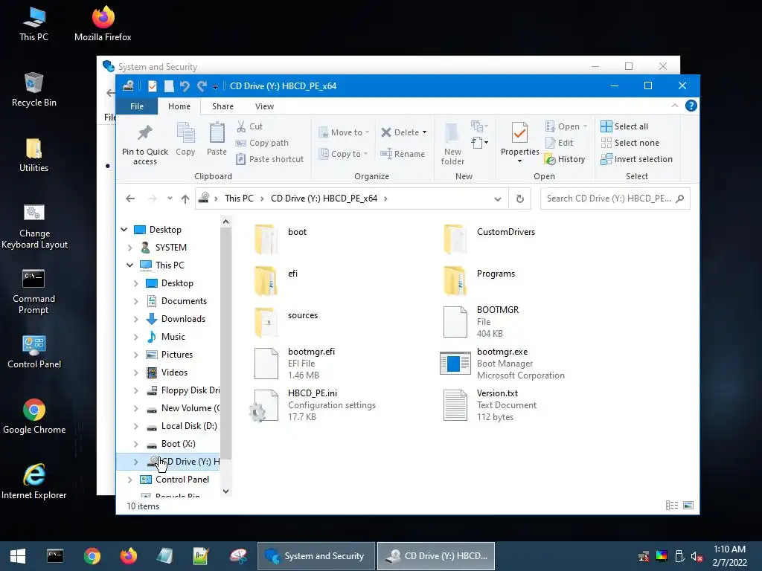Click System and Security taskbar button

point(316,556)
